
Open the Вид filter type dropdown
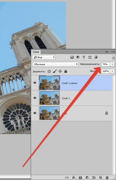tap(44, 57)
